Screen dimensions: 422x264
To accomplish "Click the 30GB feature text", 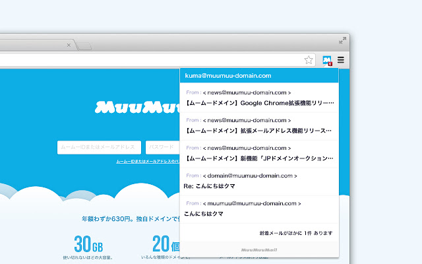I will 88,244.
